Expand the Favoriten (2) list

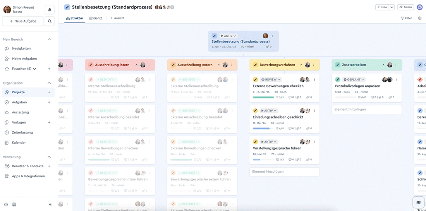(x=34, y=69)
